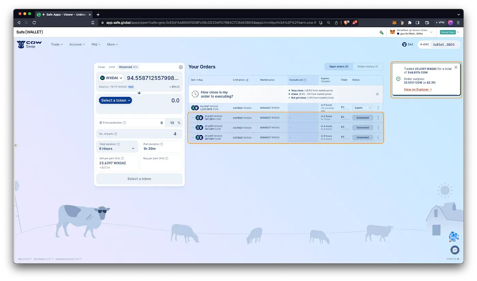Expand the Total duration 6 Hours dropdown
Screen dimensions: 477x281
(x=117, y=146)
